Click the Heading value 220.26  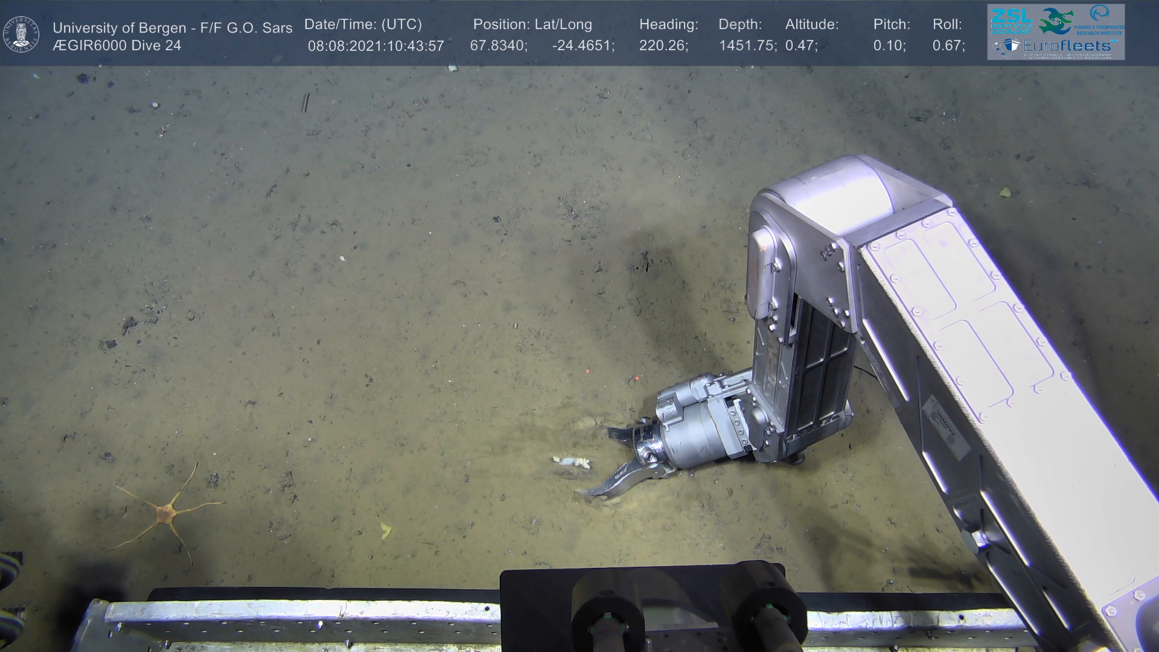663,46
